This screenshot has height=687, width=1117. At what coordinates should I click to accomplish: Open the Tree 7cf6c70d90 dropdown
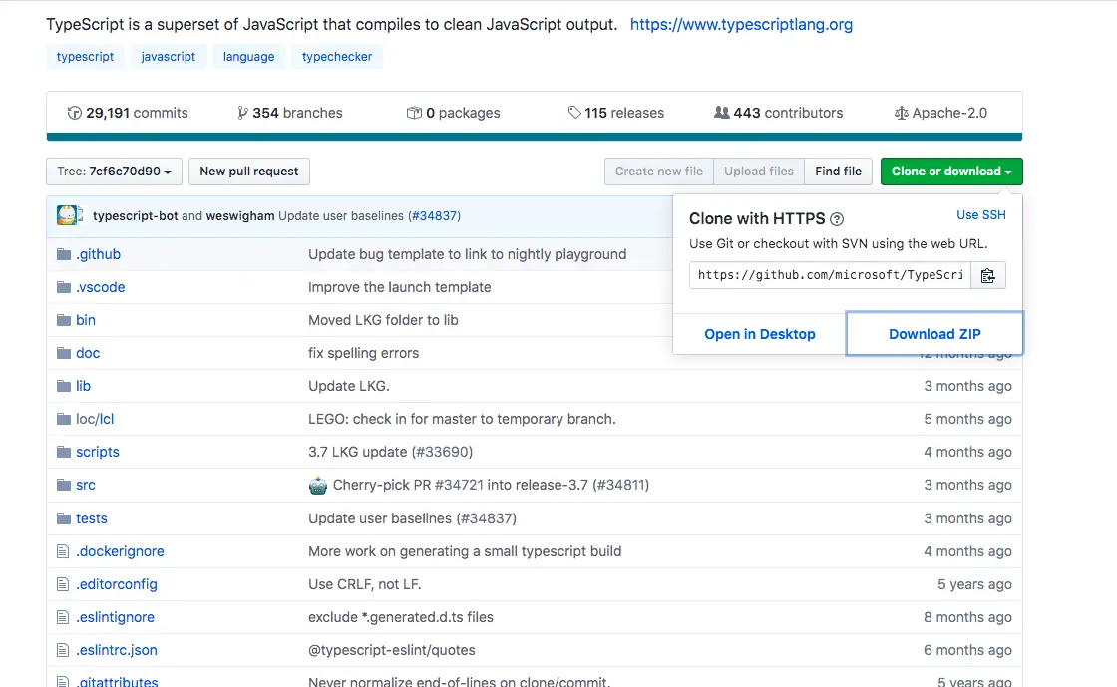click(x=114, y=172)
